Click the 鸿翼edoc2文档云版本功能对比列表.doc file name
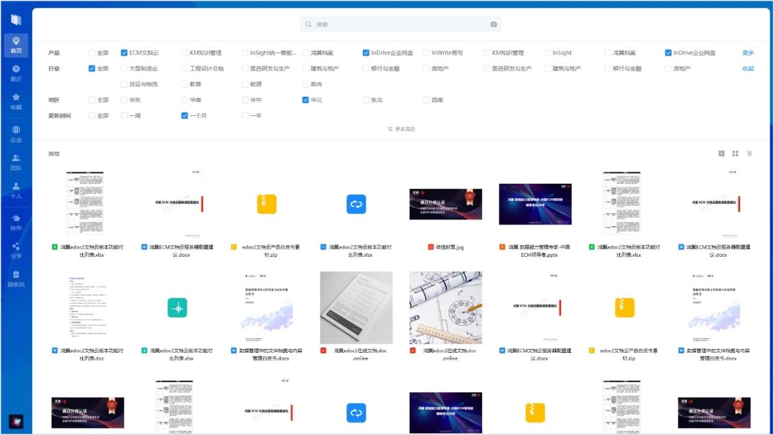Viewport: 774px width, 435px height. tap(91, 354)
